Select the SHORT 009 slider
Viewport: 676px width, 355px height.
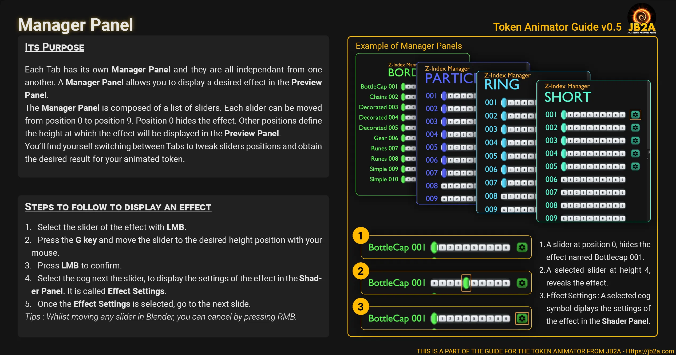[x=593, y=218]
